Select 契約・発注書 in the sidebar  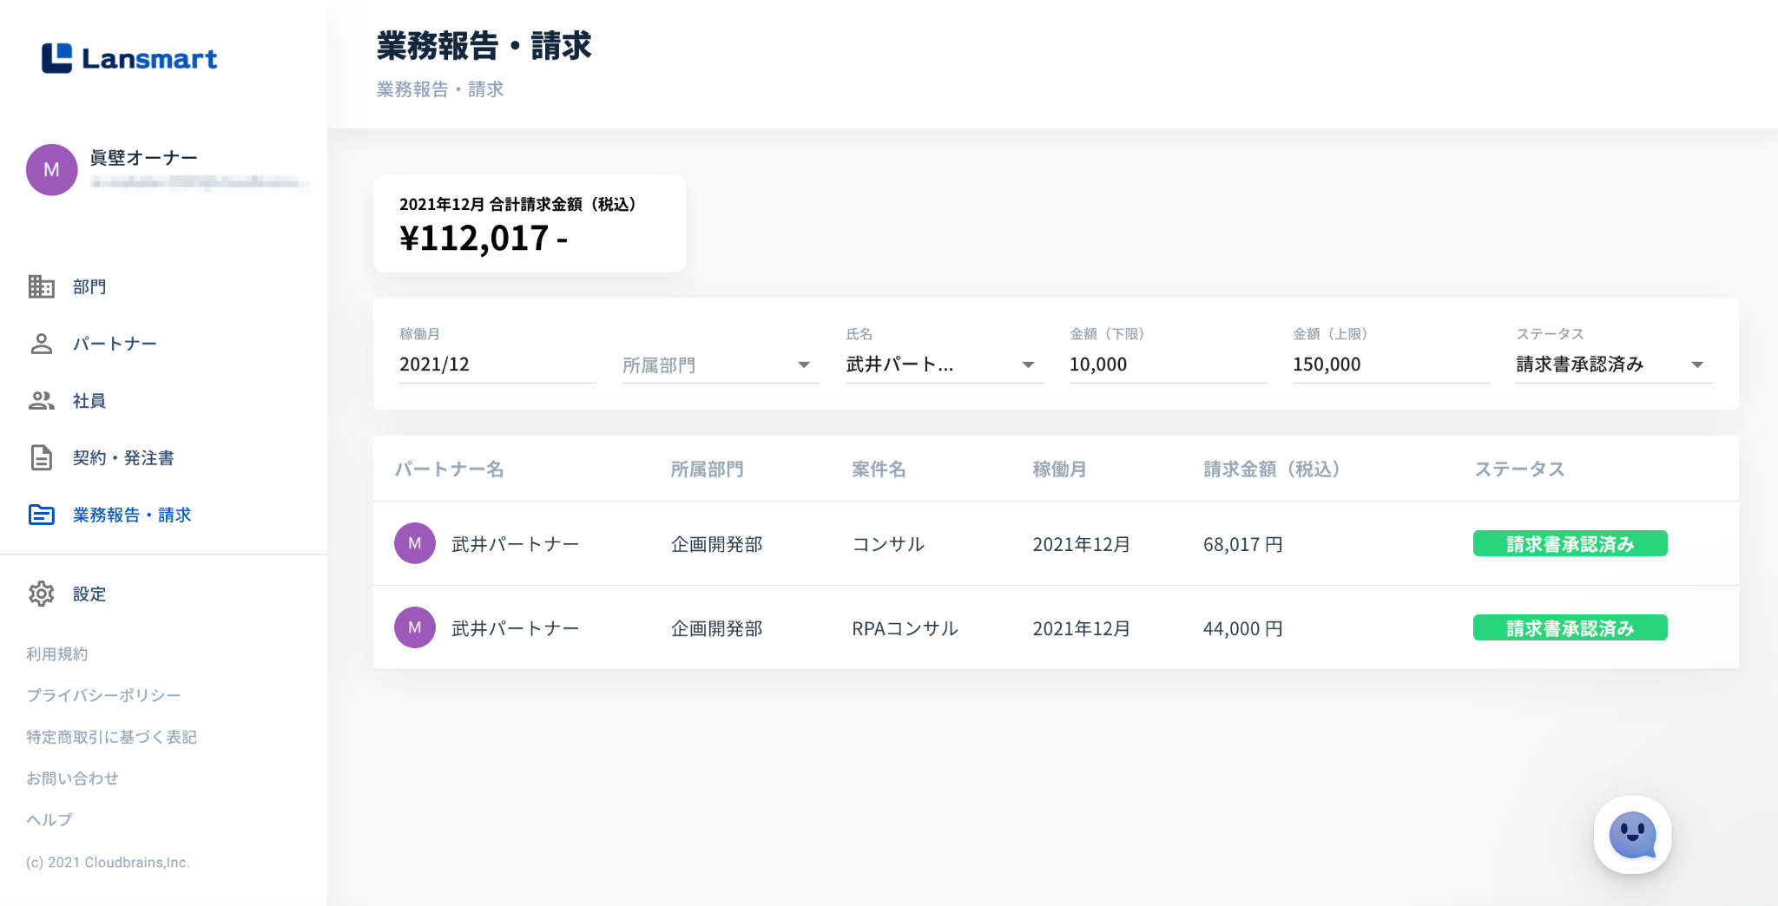pos(123,457)
